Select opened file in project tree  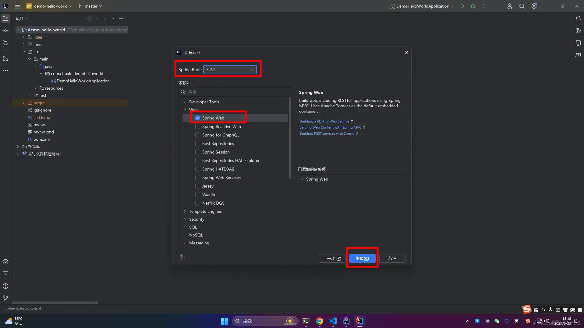[90, 19]
